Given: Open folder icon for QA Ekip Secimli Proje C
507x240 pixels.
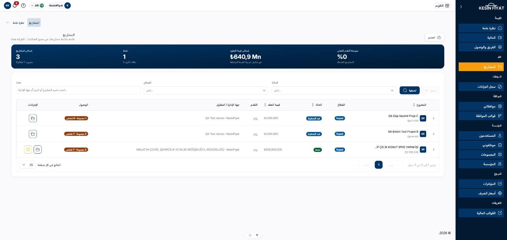Looking at the screenshot, I should tap(33, 118).
